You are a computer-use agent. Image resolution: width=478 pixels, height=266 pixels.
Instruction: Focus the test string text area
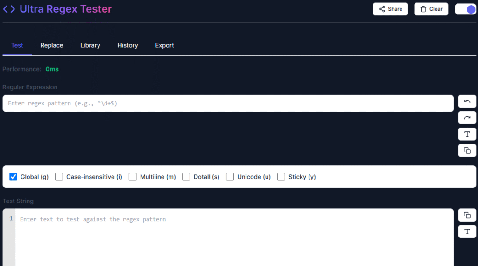click(234, 237)
